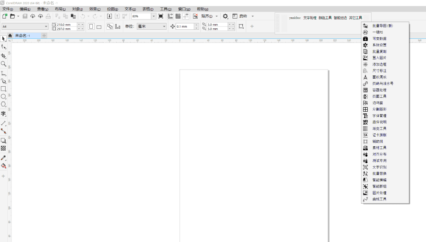The image size is (426, 242).
Task: Toggle show guidelines in toolbar
Action: point(186,16)
